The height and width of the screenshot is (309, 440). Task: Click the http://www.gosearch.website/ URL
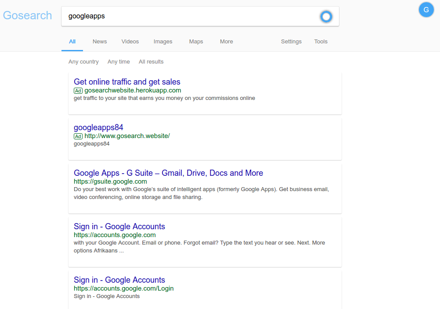point(127,136)
